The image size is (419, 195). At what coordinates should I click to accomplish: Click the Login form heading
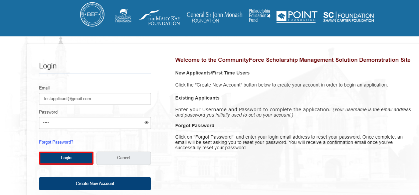point(48,66)
